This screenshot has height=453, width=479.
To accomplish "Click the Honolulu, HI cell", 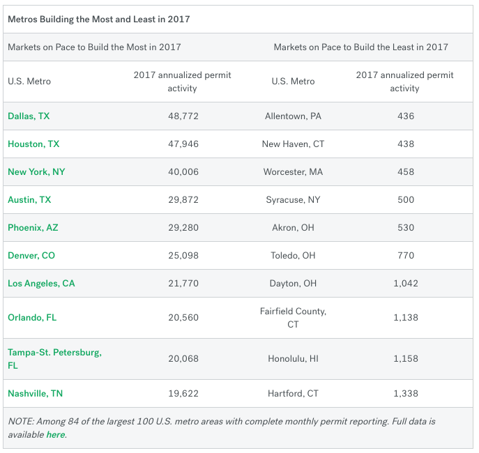I will click(x=293, y=359).
